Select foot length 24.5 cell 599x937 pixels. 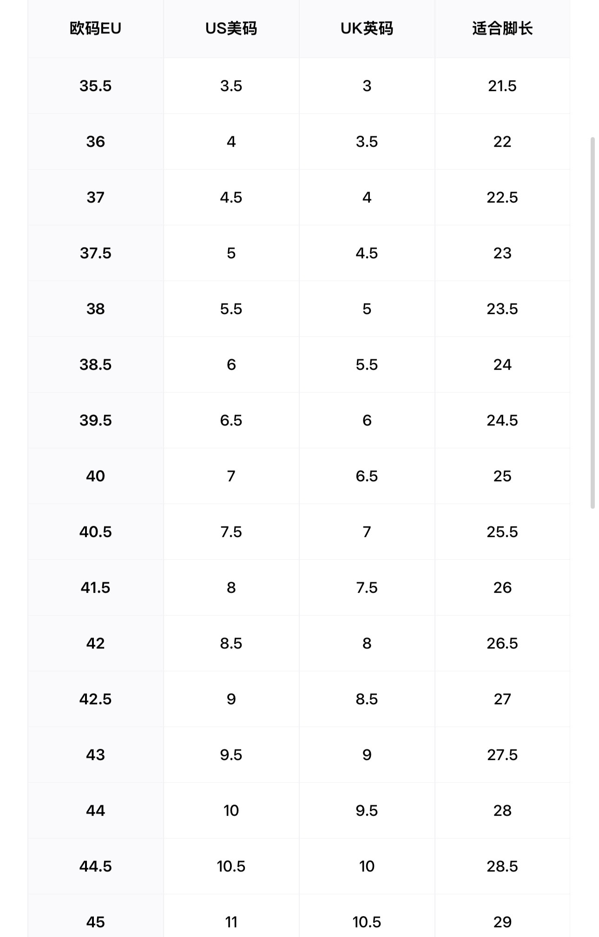502,420
